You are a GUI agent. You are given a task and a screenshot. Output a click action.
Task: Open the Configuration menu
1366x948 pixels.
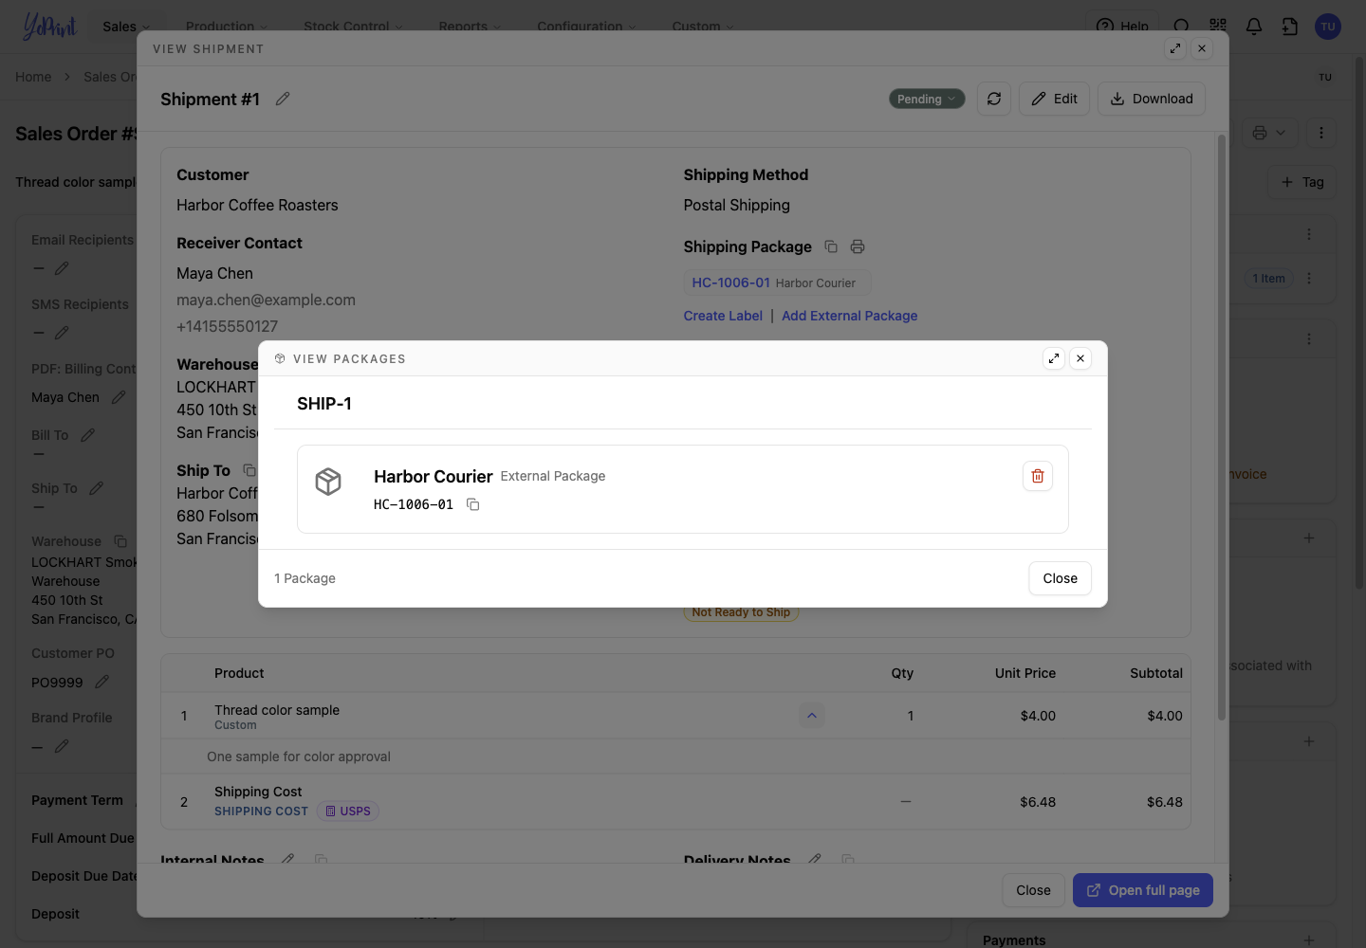point(586,27)
